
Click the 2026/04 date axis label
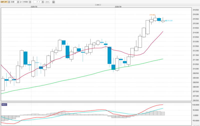point(118,7)
